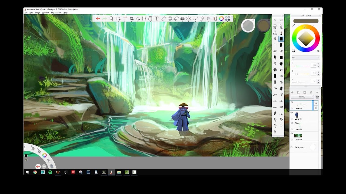346x194 pixels.
Task: Open the HSL color mode dropdown
Action: coord(305,57)
